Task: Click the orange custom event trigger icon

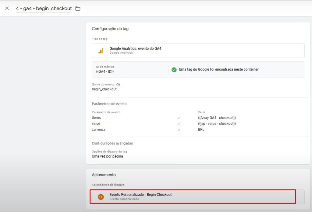Action: (x=101, y=197)
